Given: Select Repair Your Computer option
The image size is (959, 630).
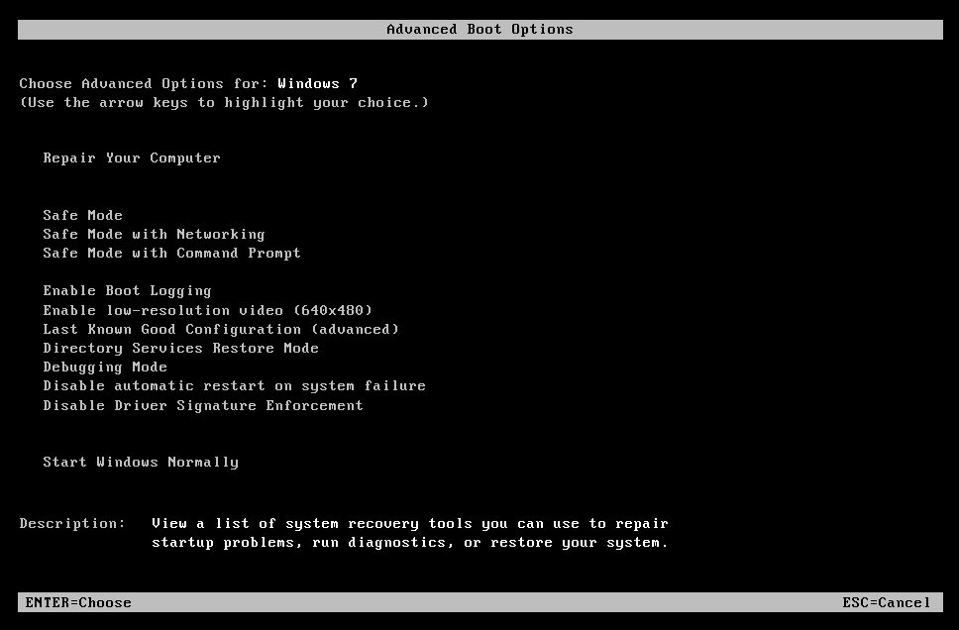Looking at the screenshot, I should (132, 157).
